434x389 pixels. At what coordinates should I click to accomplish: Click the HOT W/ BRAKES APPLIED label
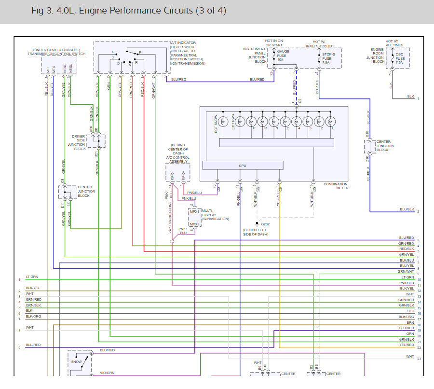319,44
